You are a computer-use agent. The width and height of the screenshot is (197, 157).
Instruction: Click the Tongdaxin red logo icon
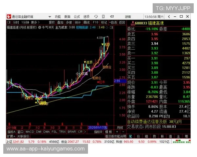9,17
